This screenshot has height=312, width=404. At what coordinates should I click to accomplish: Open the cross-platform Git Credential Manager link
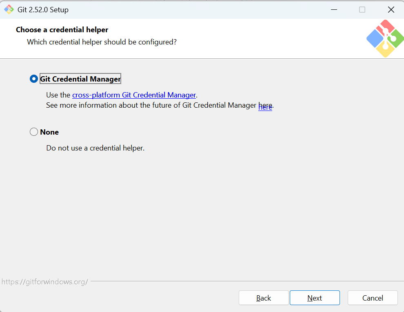134,95
